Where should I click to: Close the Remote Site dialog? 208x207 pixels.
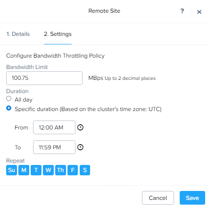199,12
